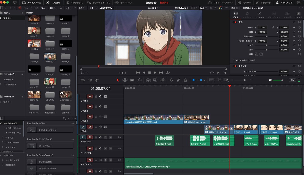
Task: Toggle the クロップ section enable switch
Action: click(x=235, y=66)
